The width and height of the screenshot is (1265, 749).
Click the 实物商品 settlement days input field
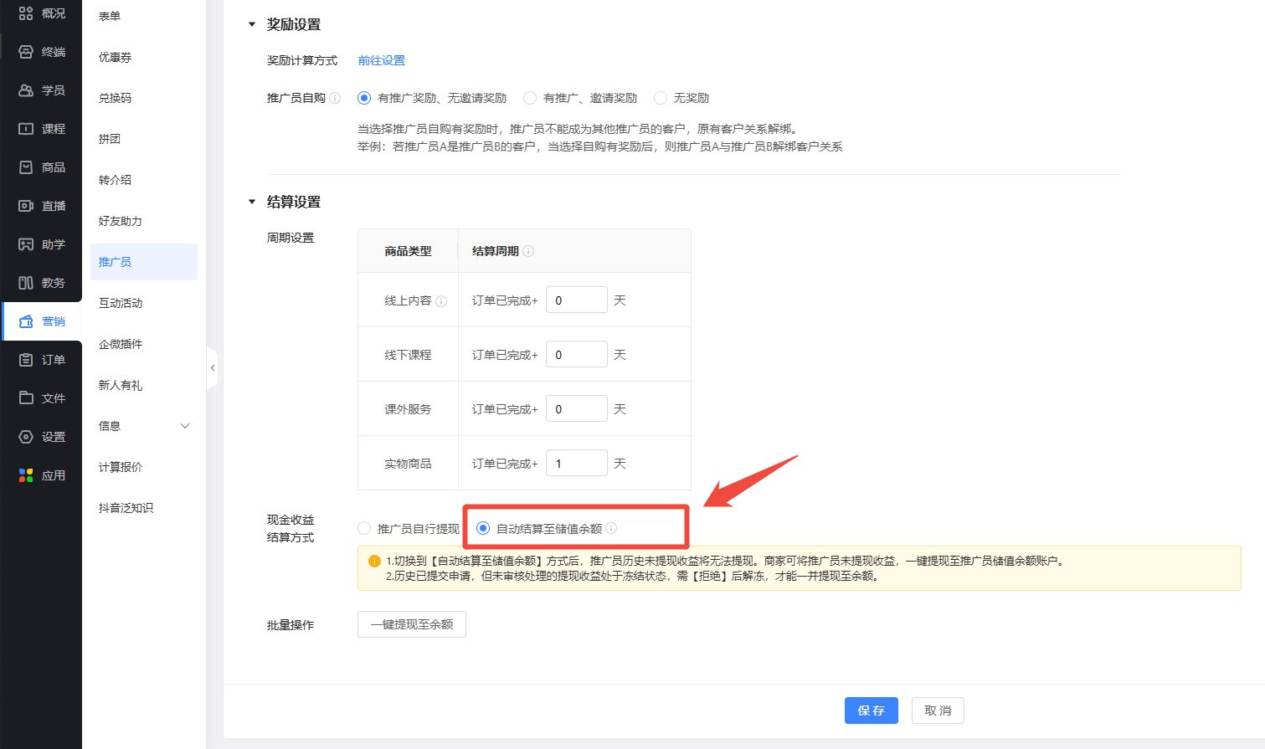[x=576, y=462]
